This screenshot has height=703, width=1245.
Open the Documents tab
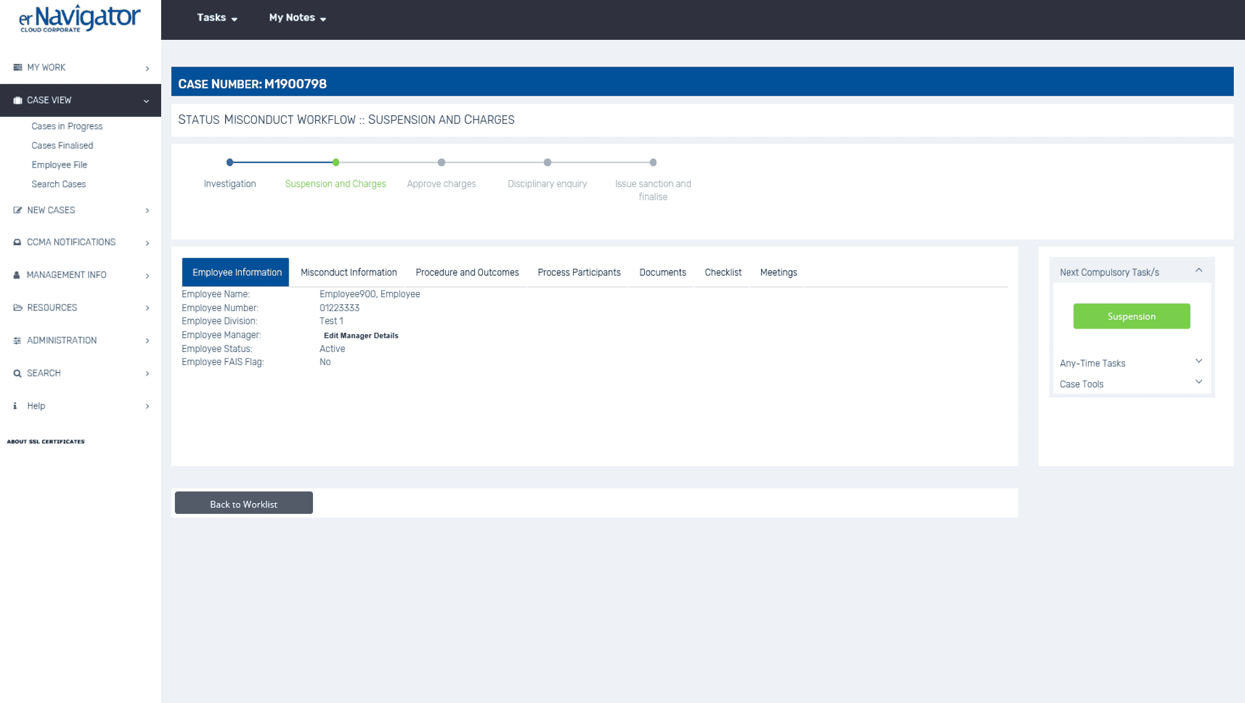point(662,272)
